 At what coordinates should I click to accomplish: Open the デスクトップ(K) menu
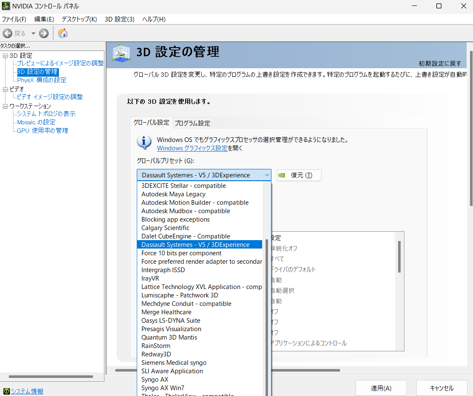(x=80, y=19)
